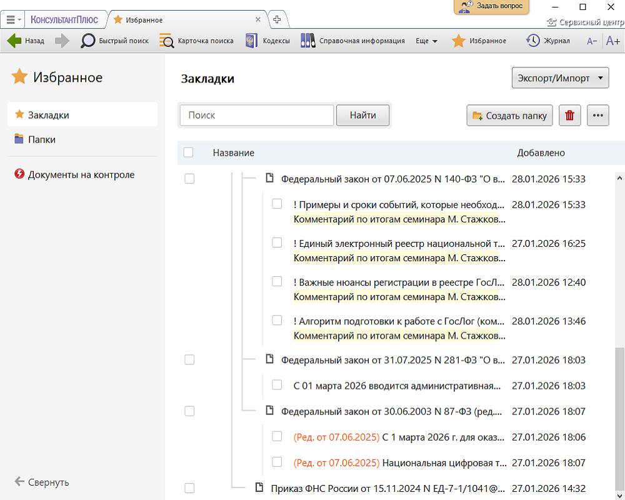Click the green Back arrow icon

tap(14, 41)
